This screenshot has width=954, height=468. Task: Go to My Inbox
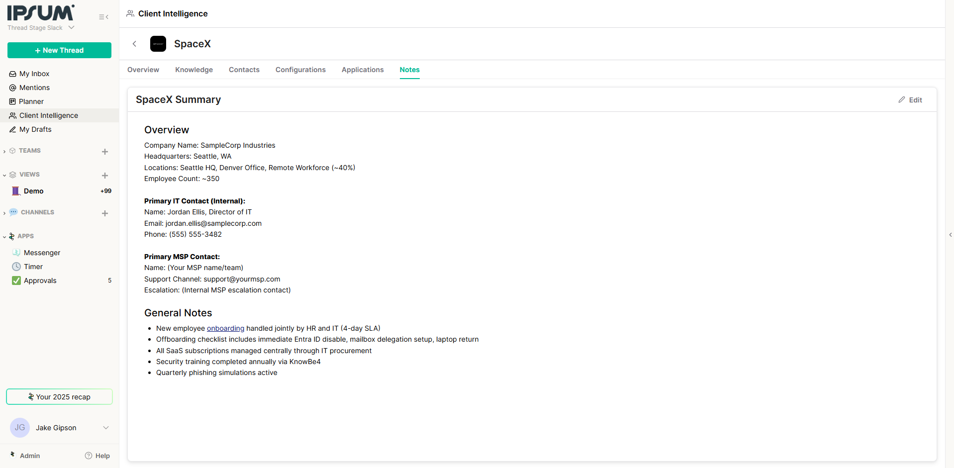pyautogui.click(x=34, y=74)
